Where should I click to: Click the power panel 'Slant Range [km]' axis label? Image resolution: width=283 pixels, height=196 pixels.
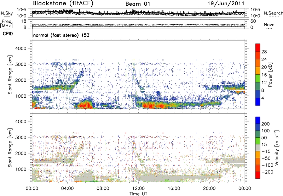[10, 75]
